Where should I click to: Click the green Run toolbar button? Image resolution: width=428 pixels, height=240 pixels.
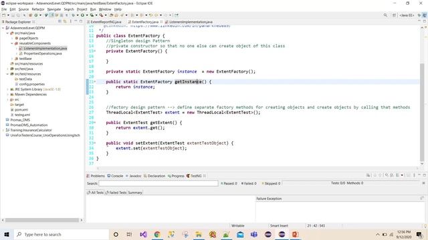coord(82,15)
